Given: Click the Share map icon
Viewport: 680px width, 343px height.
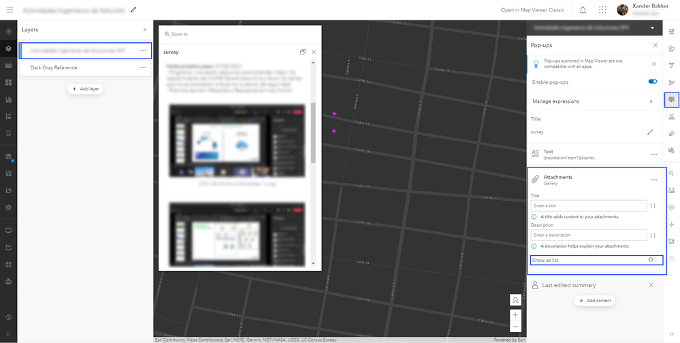Looking at the screenshot, I should click(x=8, y=248).
